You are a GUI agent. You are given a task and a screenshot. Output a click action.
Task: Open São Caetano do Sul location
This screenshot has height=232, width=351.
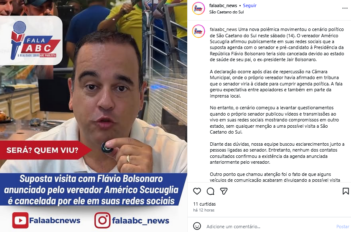click(x=226, y=12)
